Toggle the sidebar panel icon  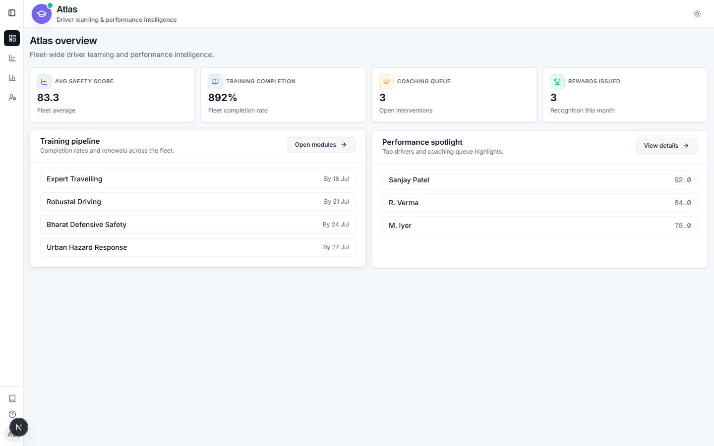[12, 13]
